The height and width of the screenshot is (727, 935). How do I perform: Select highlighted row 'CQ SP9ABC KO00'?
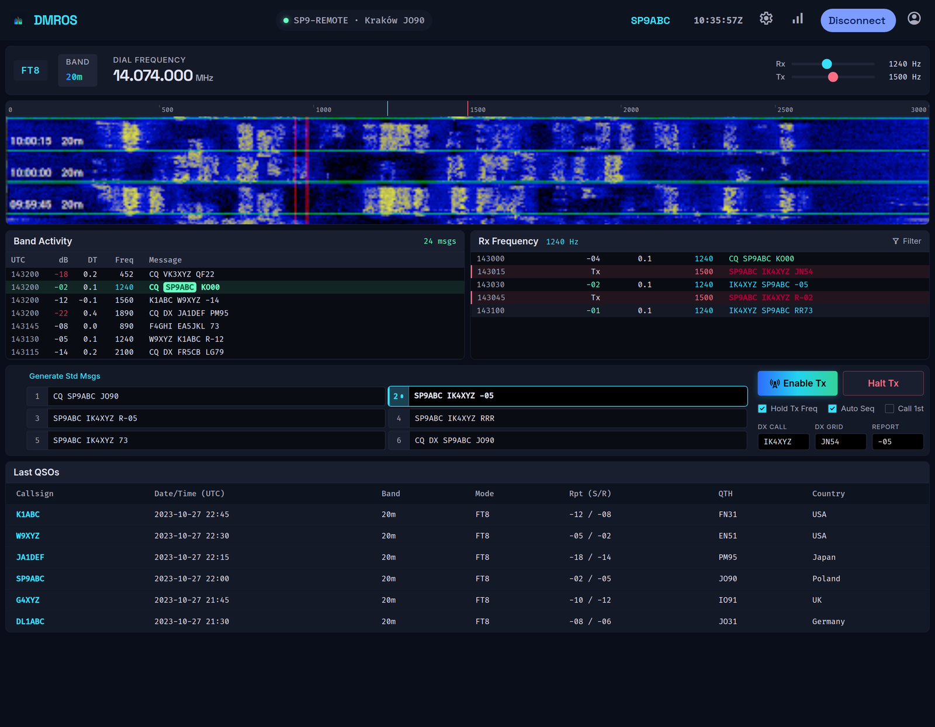(235, 287)
